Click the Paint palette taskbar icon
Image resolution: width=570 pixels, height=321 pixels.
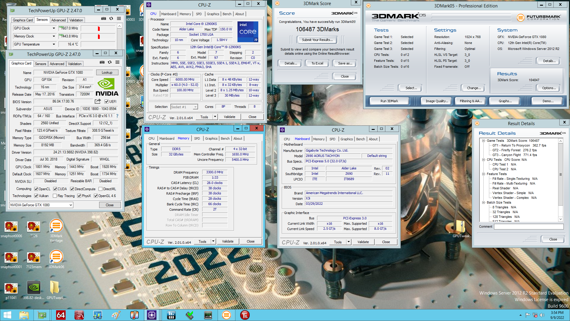(116, 315)
